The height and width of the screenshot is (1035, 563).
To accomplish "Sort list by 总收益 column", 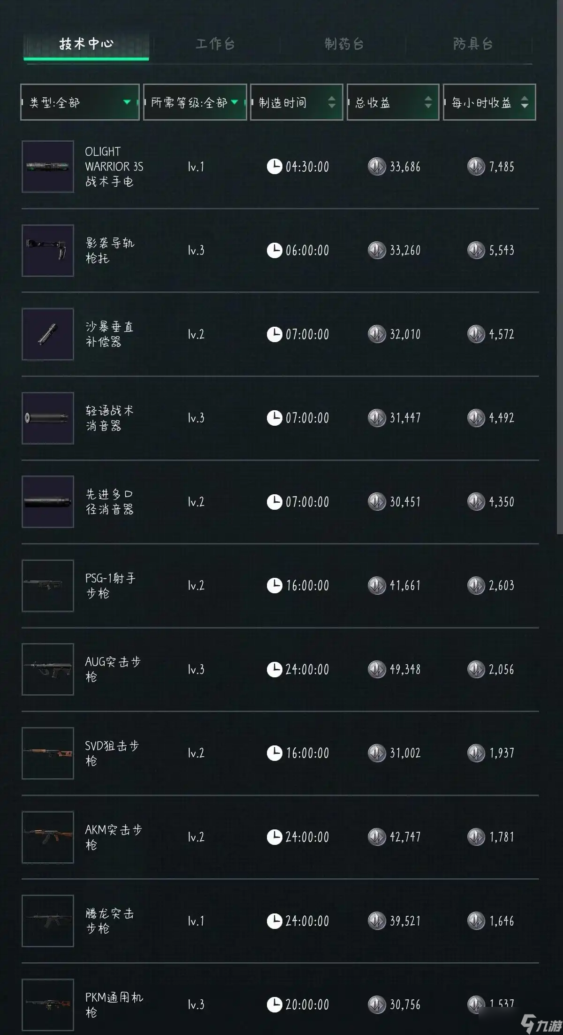I will [x=393, y=102].
